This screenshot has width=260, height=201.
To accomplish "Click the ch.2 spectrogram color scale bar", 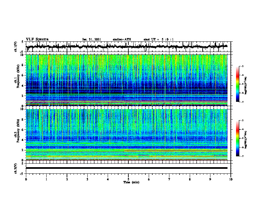I will pos(237,138).
